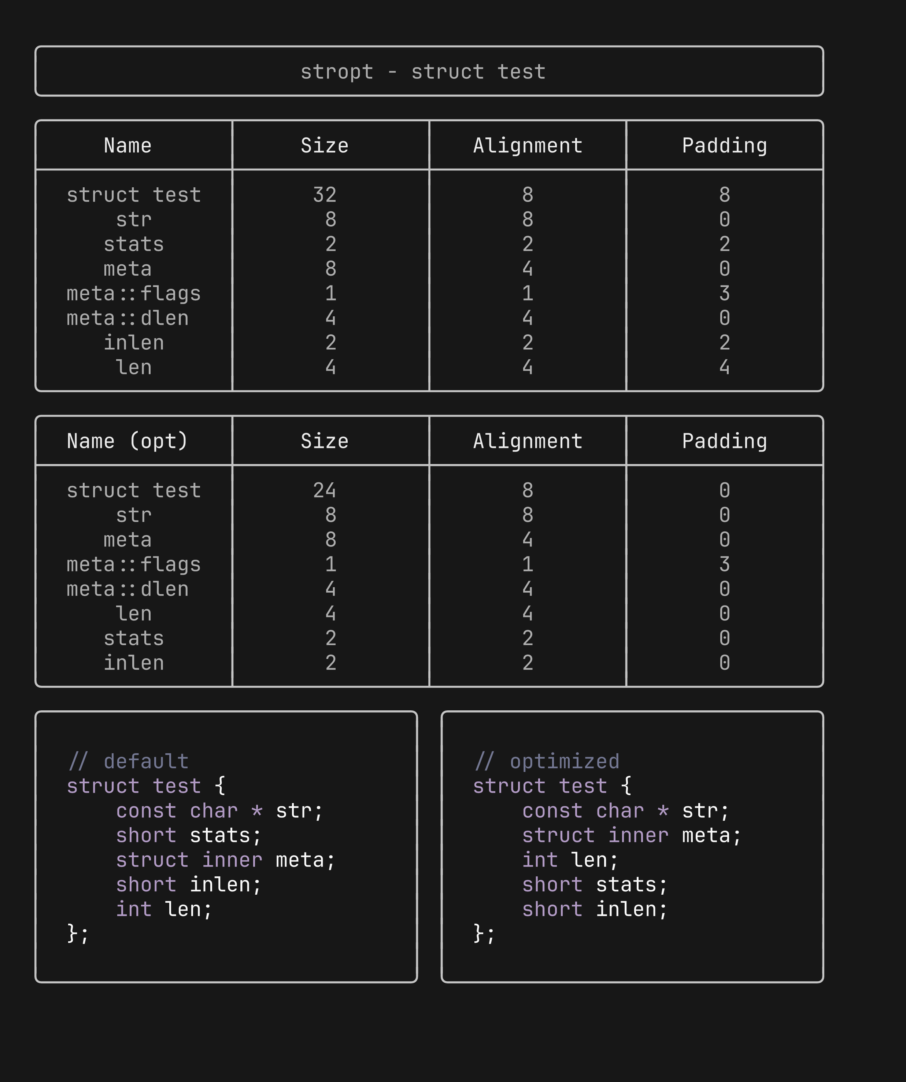
Task: Select "short stats;" line in optimized struct code
Action: pos(595,885)
